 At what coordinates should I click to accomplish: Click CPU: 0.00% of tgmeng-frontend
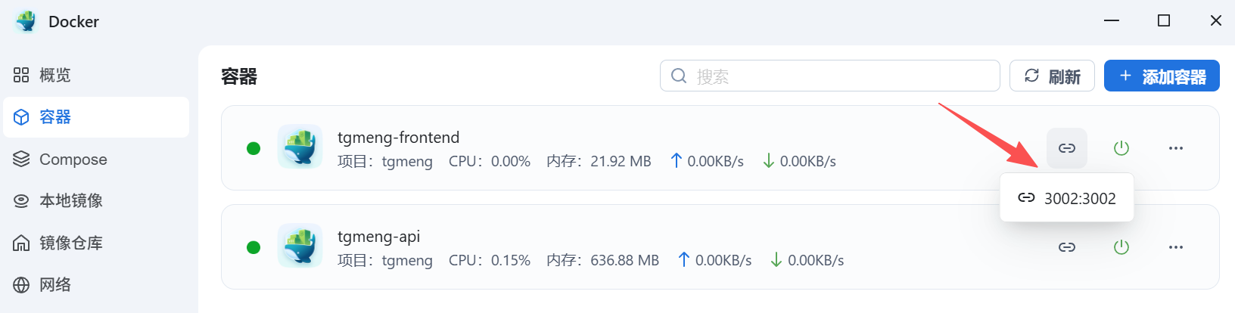pos(490,161)
